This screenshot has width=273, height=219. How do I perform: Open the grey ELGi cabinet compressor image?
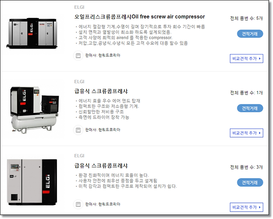click(x=32, y=183)
